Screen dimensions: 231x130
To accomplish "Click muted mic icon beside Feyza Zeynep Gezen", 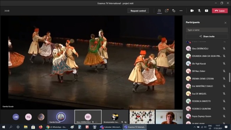I will tap(224, 116).
